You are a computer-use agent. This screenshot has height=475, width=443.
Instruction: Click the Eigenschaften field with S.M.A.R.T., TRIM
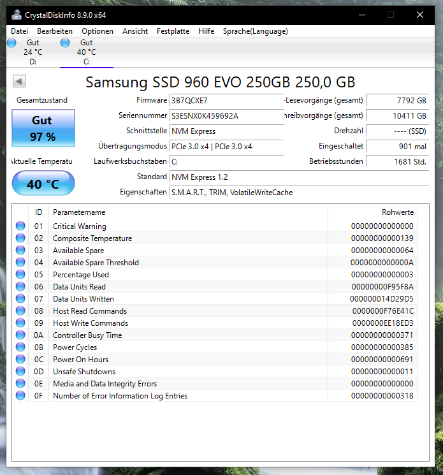pyautogui.click(x=299, y=193)
